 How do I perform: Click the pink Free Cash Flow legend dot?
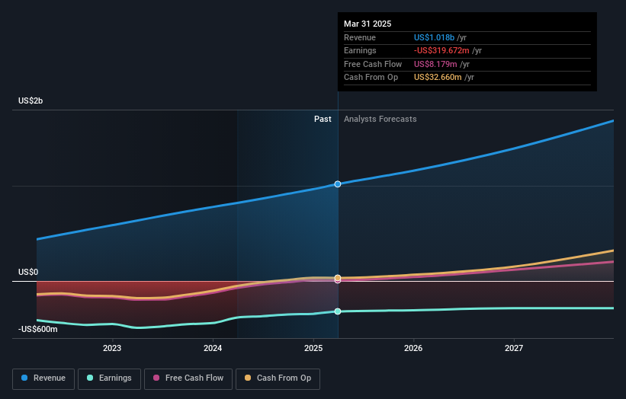pos(156,378)
